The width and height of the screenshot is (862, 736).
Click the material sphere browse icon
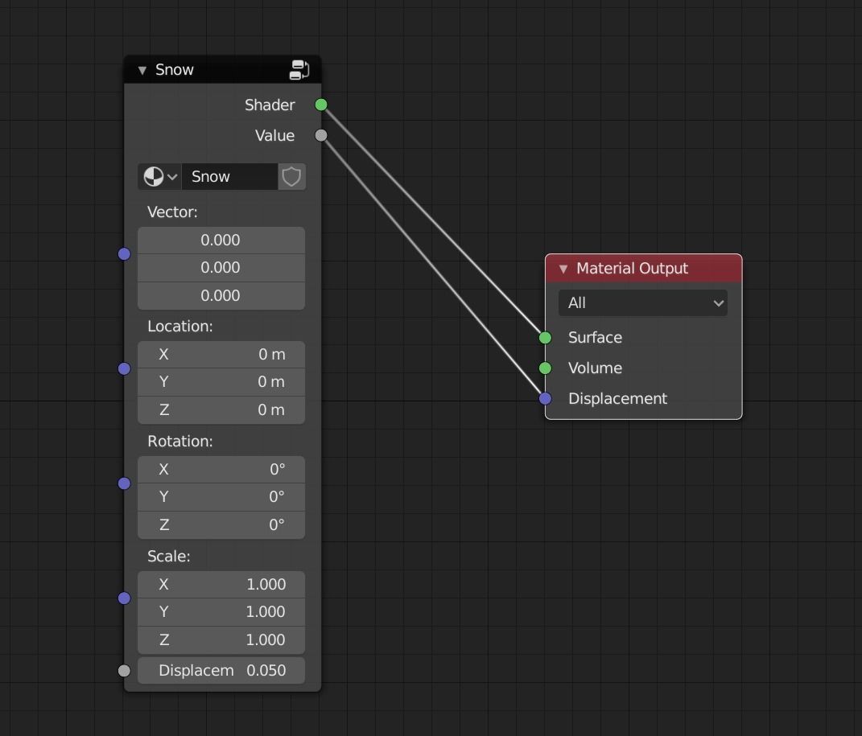coord(153,176)
